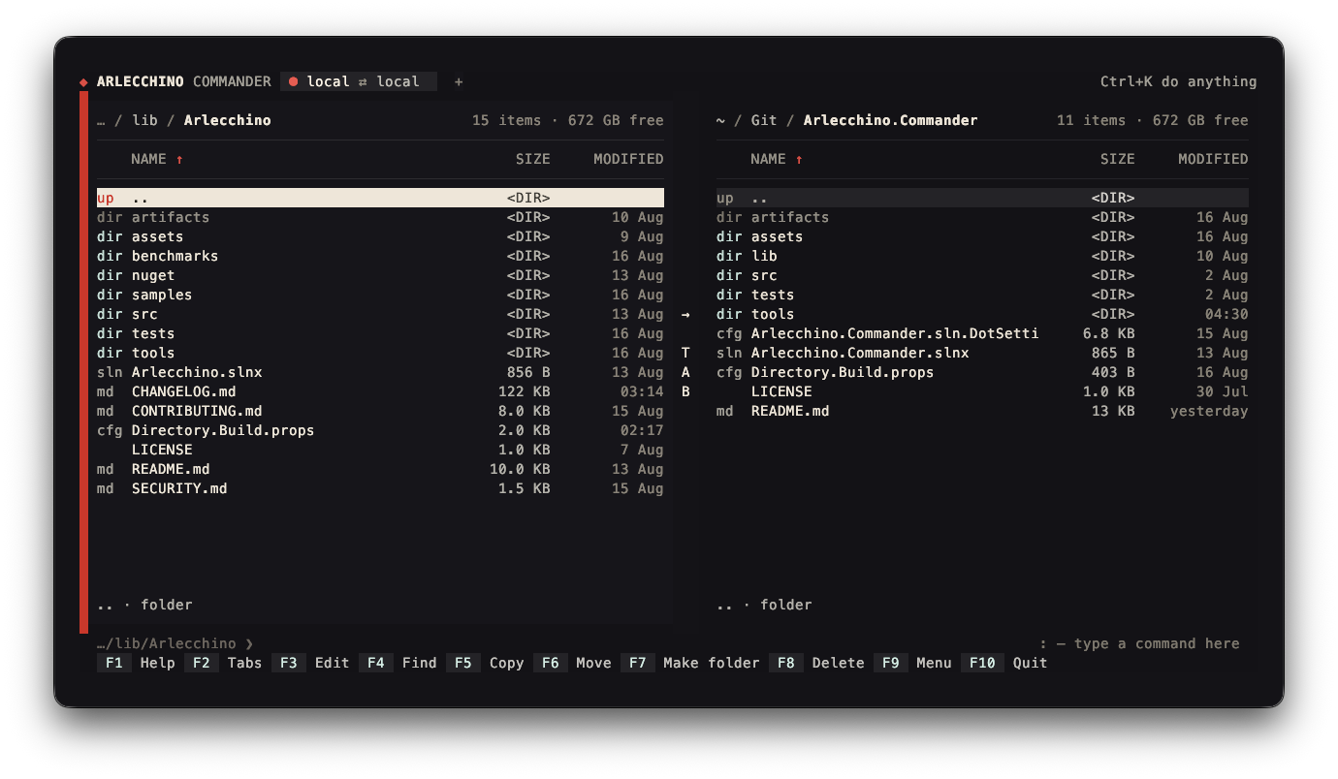
Task: Toggle the sort arrow beside NAME in left pane
Action: click(179, 159)
